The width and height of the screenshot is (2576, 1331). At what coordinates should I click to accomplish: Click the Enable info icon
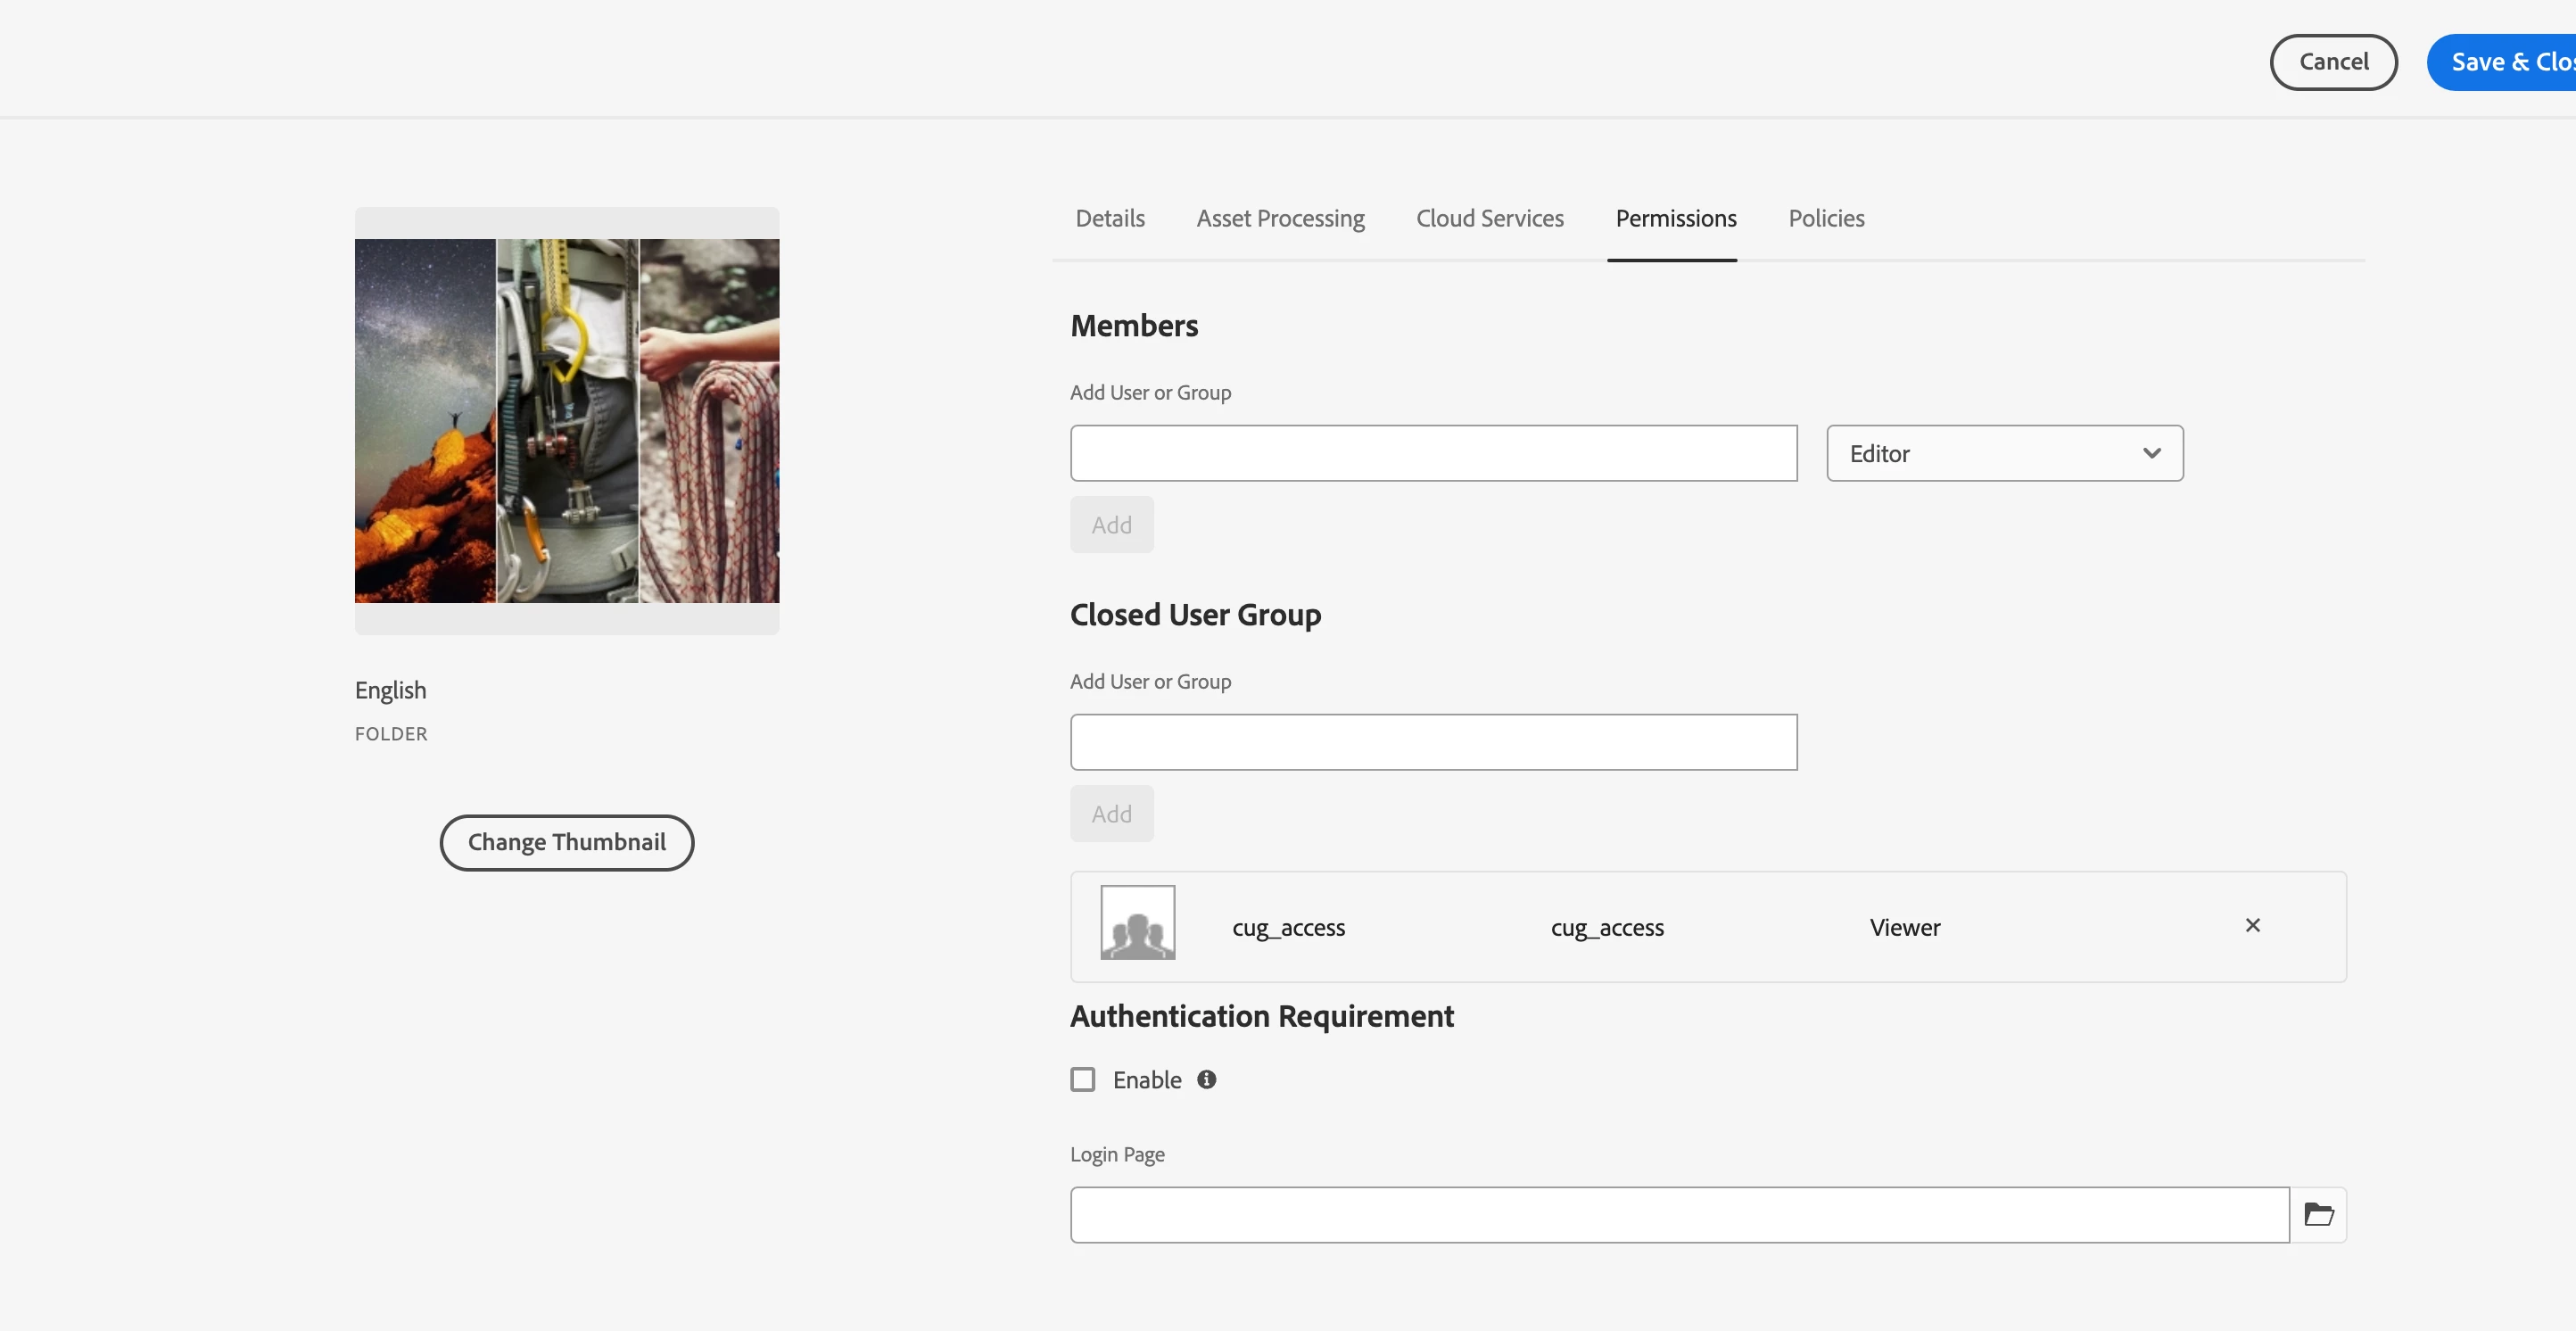(1206, 1079)
